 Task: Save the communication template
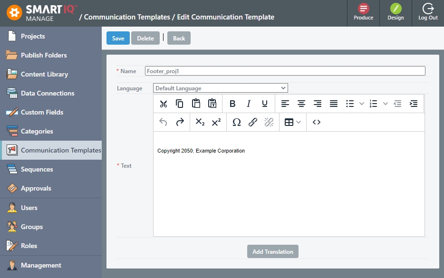coord(118,38)
